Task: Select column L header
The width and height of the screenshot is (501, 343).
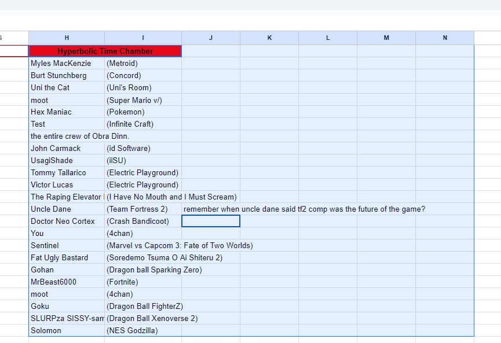Action: pyautogui.click(x=328, y=38)
